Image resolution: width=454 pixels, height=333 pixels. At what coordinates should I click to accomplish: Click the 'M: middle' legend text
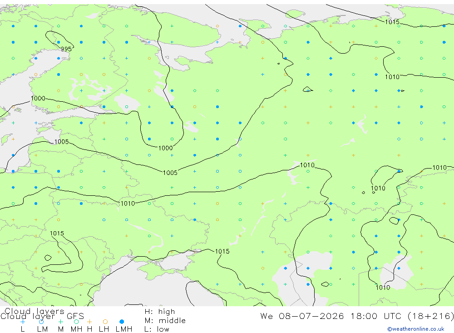(165, 321)
